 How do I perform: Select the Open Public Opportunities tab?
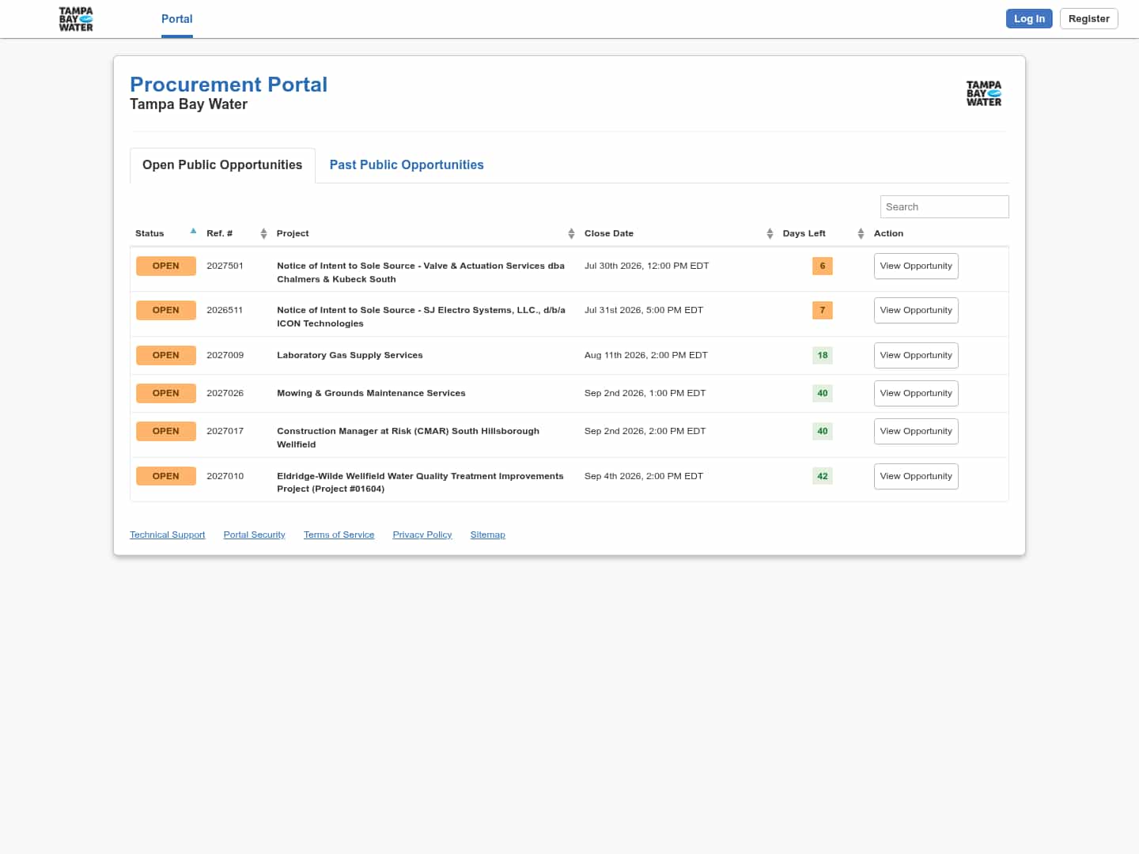tap(222, 165)
